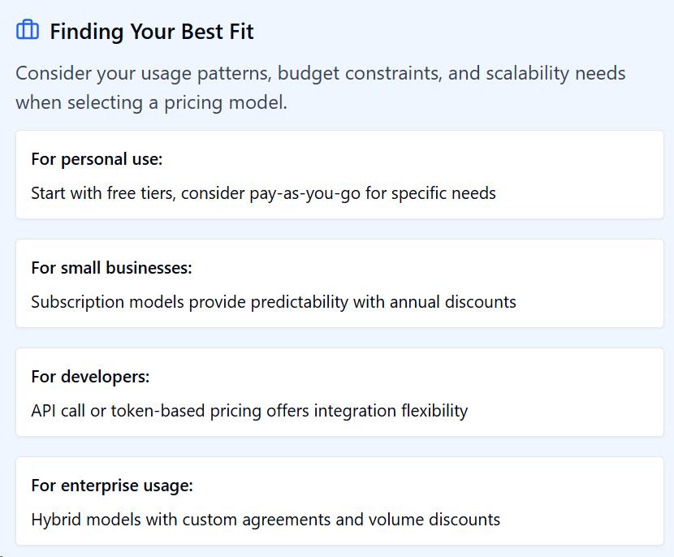This screenshot has width=674, height=557.
Task: Click the subscription models predictability text
Action: coord(274,302)
